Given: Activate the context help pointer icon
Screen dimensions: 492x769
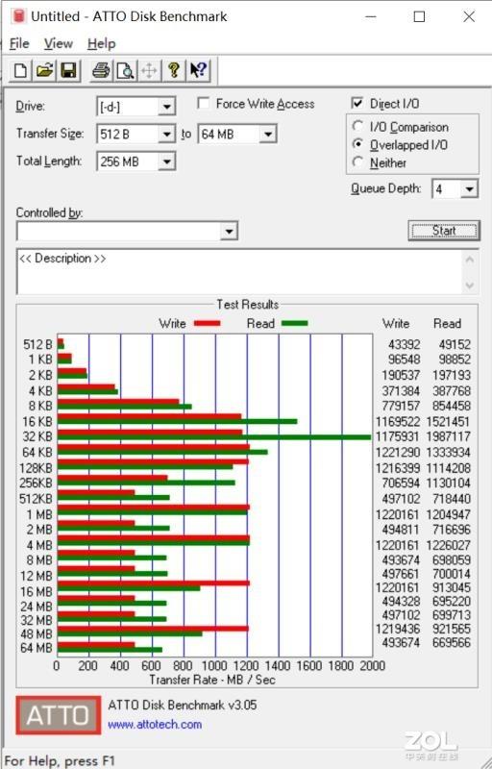Looking at the screenshot, I should (198, 70).
